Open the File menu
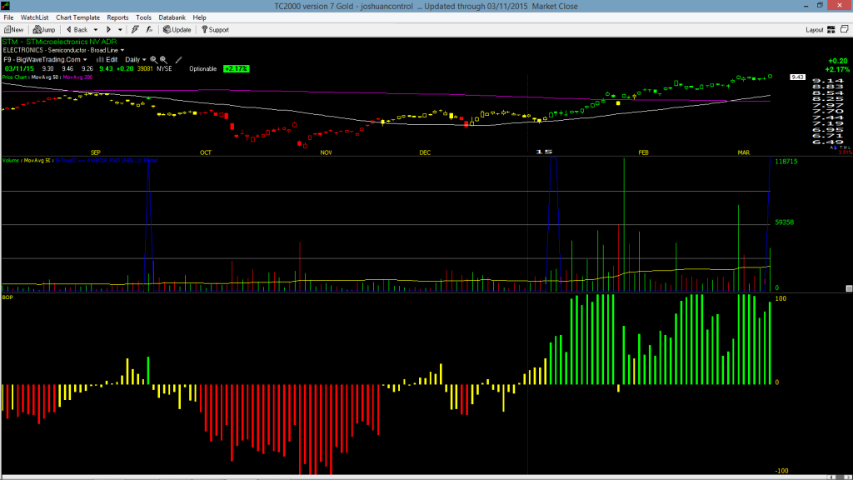This screenshot has width=853, height=480. 8,17
